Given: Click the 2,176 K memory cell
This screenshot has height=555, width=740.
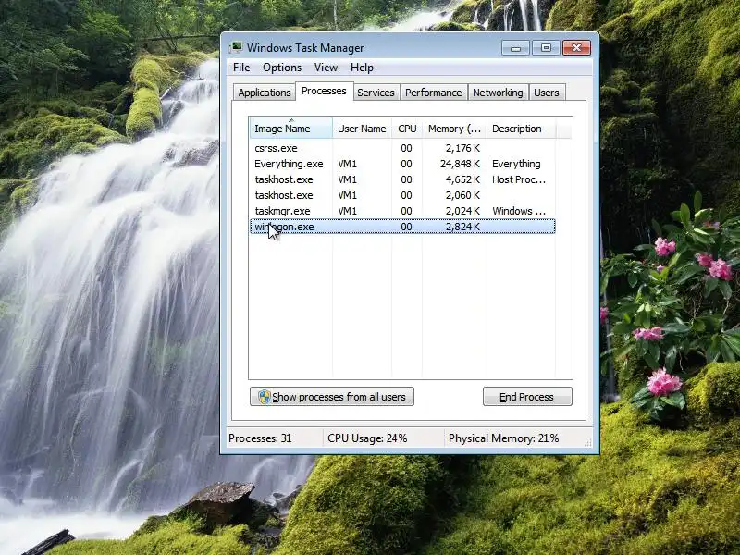Looking at the screenshot, I should click(462, 148).
